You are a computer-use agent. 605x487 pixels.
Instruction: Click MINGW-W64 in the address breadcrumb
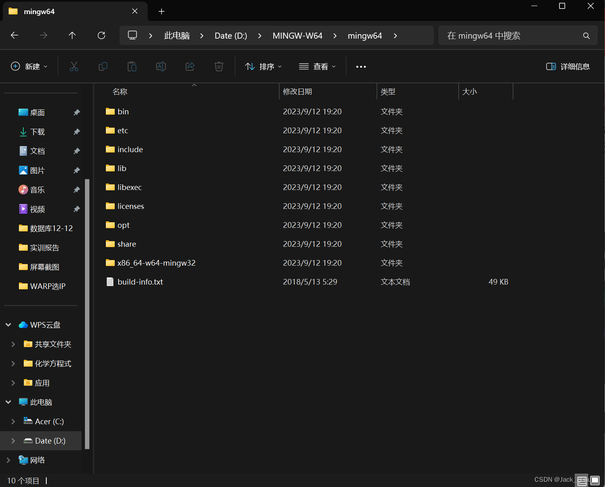297,36
